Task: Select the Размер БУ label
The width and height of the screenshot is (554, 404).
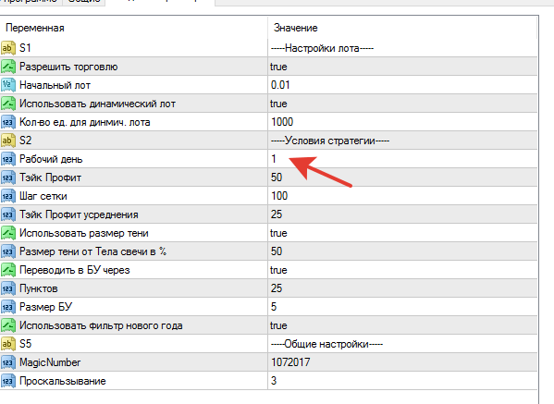Action: tap(45, 307)
